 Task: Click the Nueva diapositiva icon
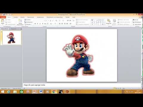click(x=20, y=21)
